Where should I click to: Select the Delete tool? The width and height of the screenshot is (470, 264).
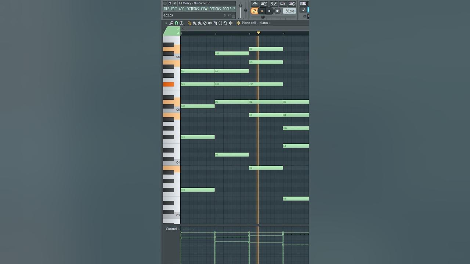click(205, 23)
